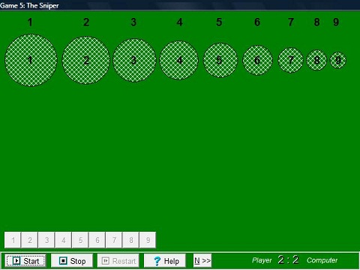360x270 pixels.
Task: Click the column heading 5 above the fifth circle
Action: [219, 22]
